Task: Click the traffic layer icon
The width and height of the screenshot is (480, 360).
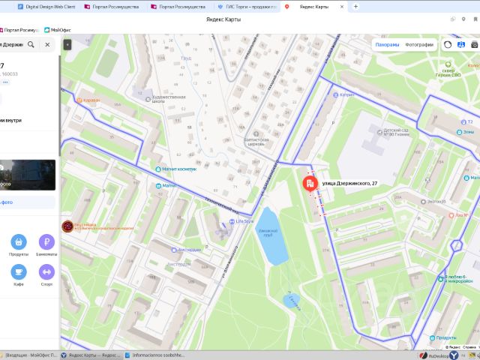Action: pos(448,45)
